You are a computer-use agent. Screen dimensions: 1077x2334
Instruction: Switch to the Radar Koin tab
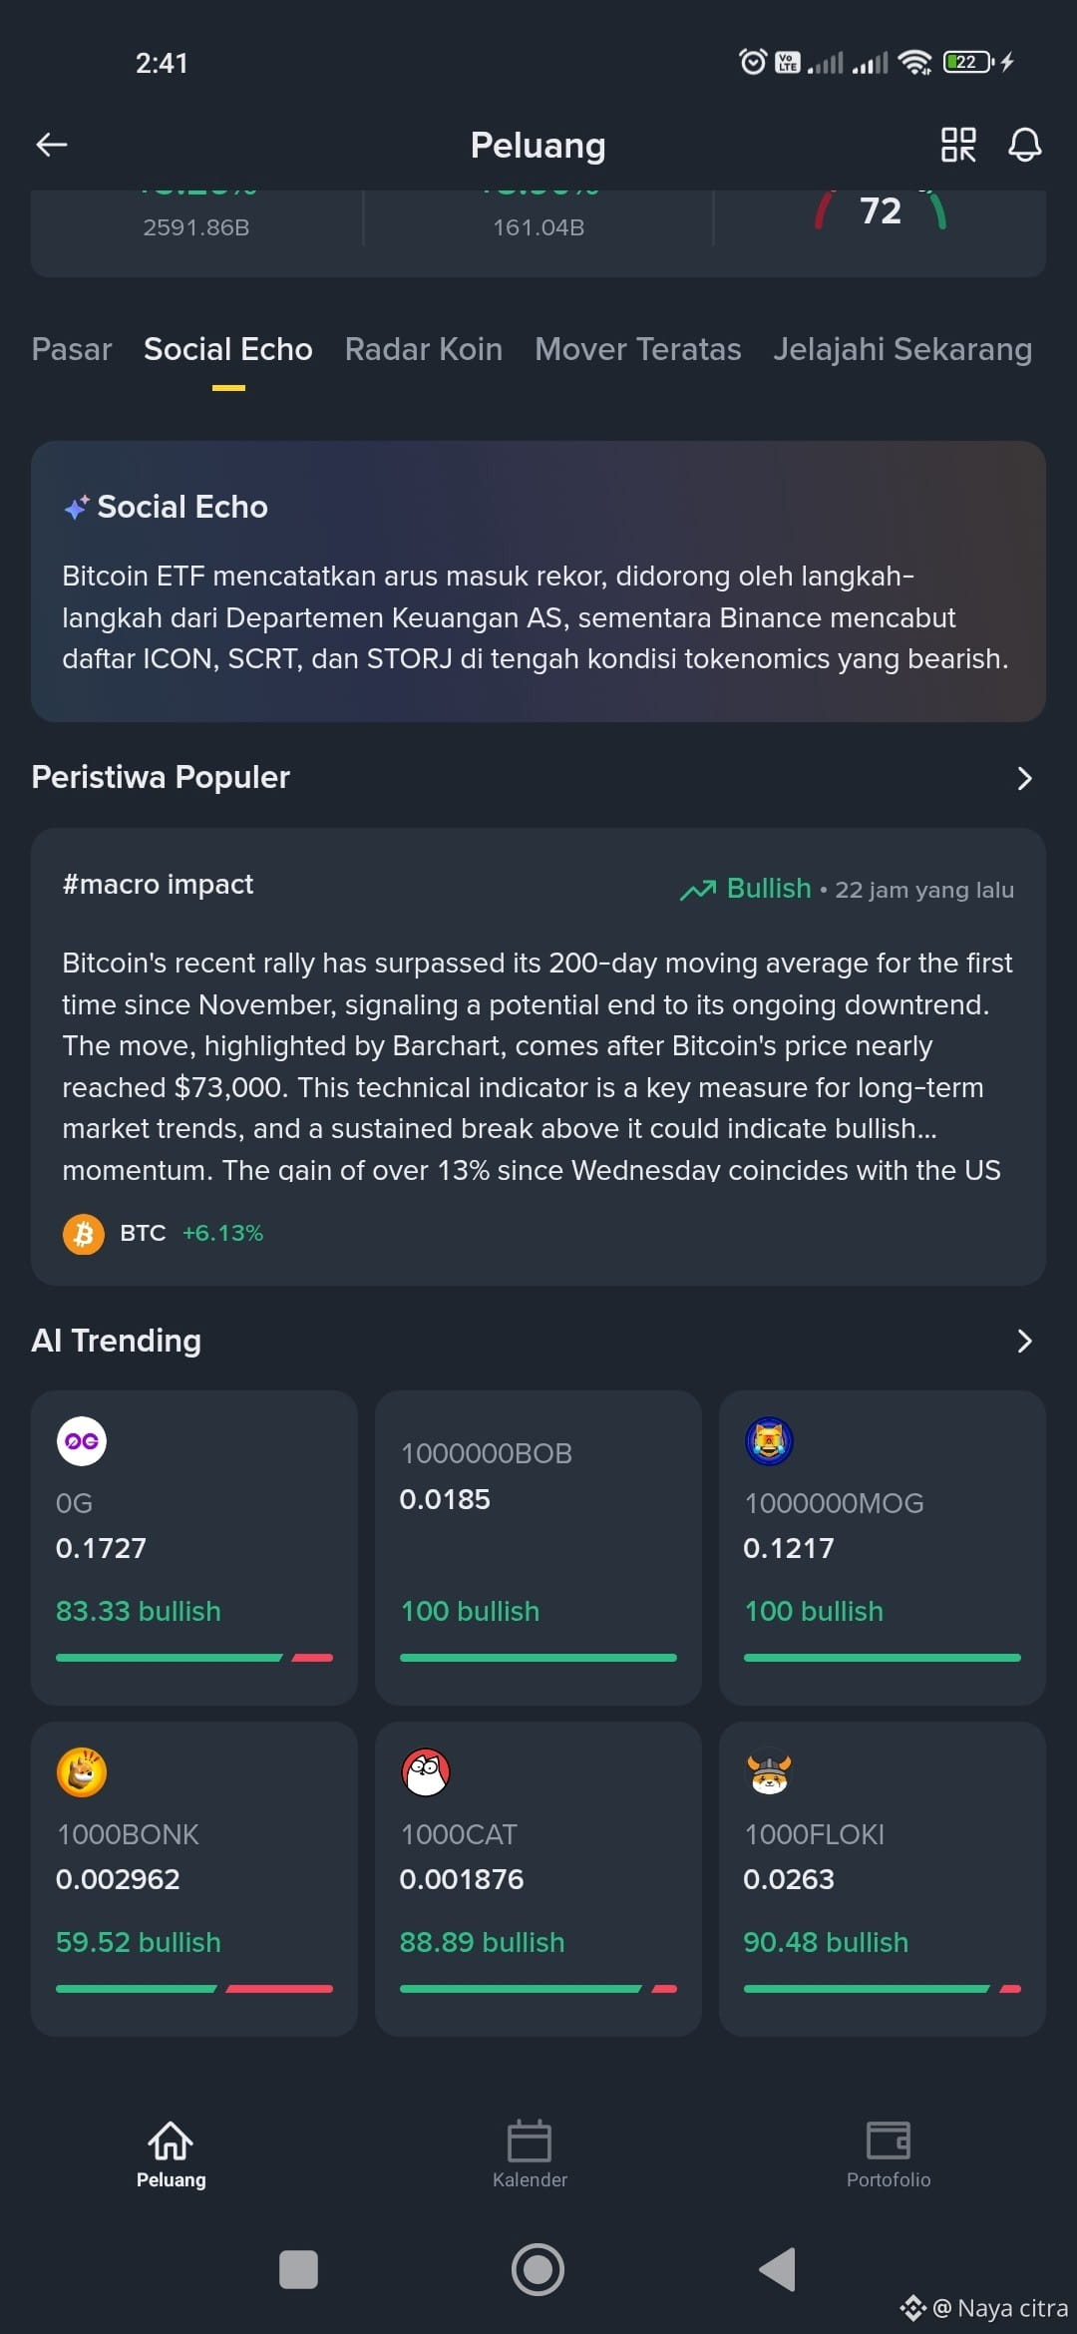point(424,349)
